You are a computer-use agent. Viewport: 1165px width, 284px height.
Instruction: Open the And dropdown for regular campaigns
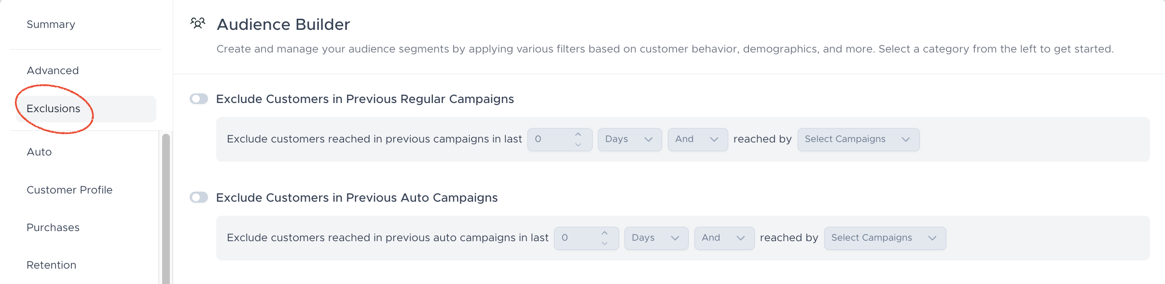pyautogui.click(x=698, y=140)
